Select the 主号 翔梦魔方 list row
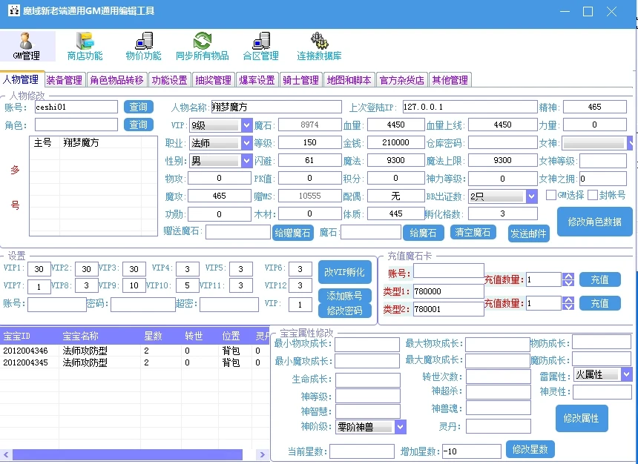The height and width of the screenshot is (464, 638). (x=93, y=142)
